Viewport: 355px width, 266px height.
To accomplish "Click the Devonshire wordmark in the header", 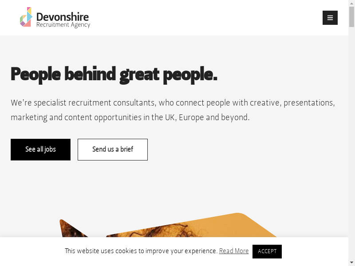I will [x=63, y=17].
